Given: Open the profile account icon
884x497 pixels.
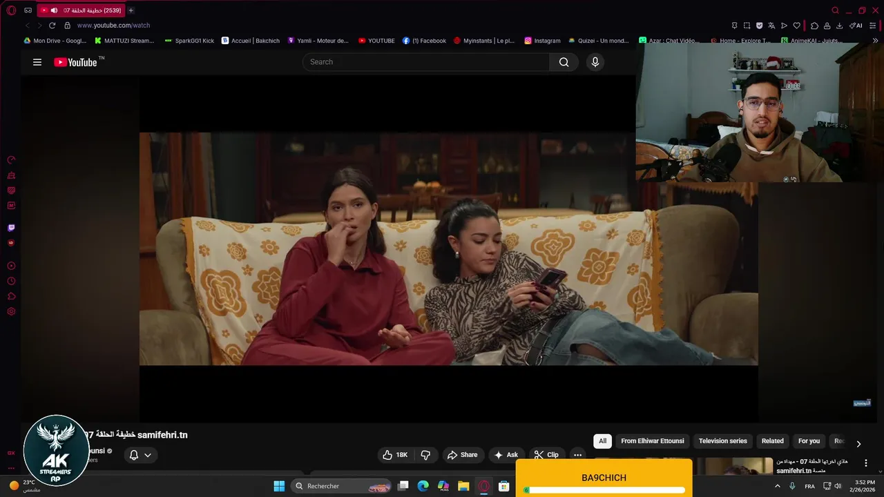Looking at the screenshot, I should tap(827, 26).
